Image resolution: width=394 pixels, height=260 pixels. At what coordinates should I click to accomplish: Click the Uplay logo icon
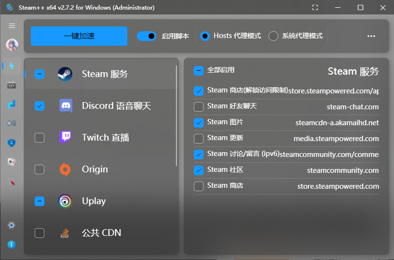pyautogui.click(x=65, y=201)
